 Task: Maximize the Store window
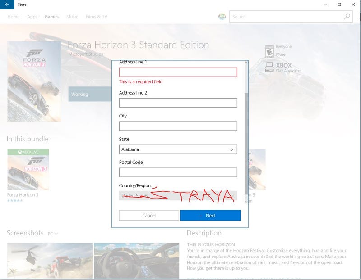coord(339,5)
